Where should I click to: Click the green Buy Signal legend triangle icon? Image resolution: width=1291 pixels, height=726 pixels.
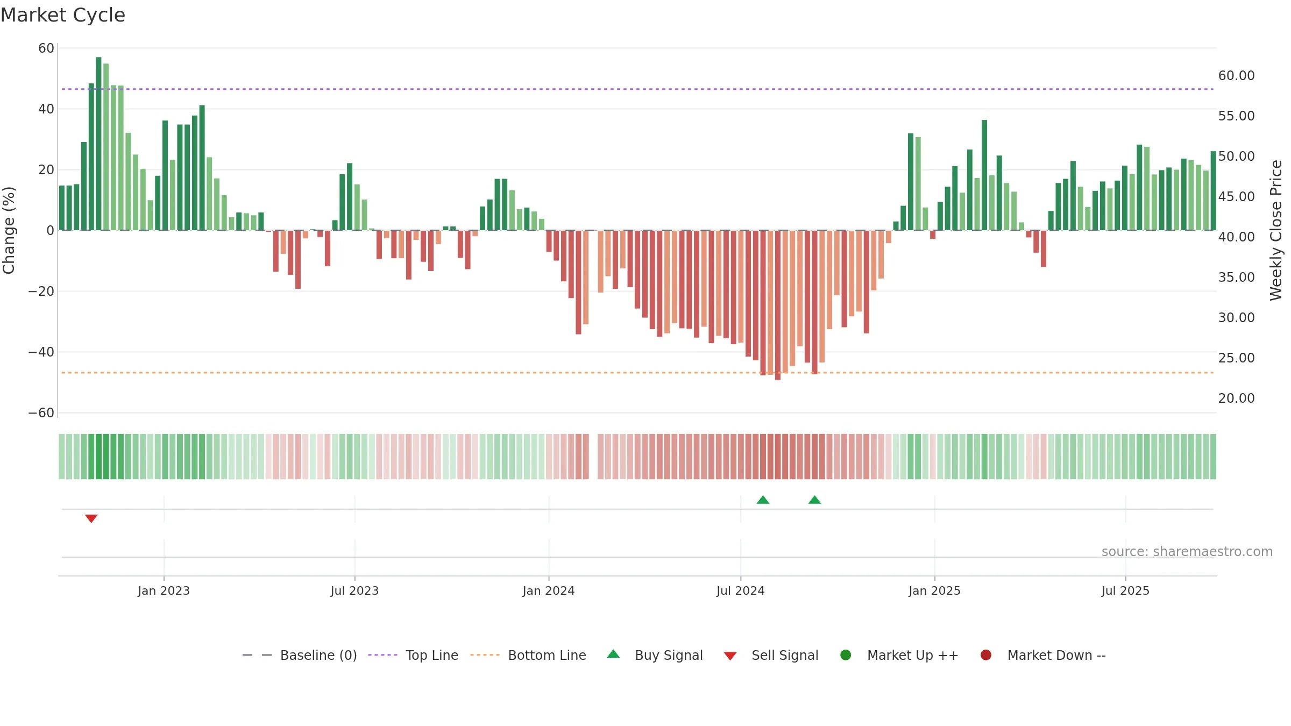[x=613, y=654]
